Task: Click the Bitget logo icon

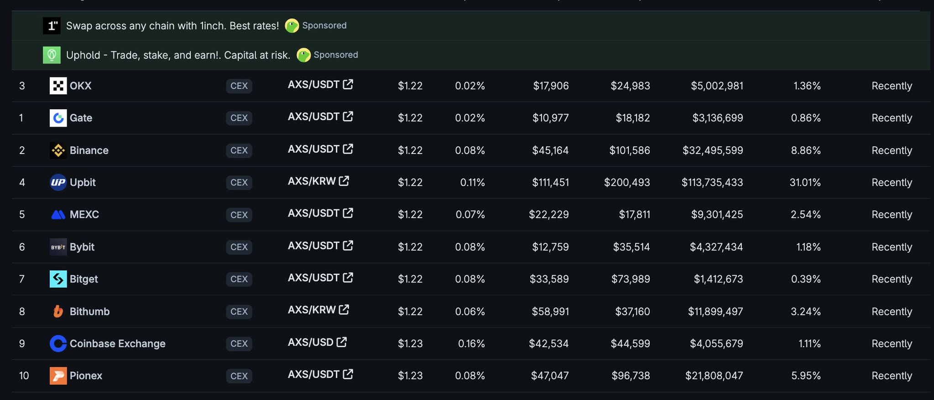Action: [x=58, y=279]
